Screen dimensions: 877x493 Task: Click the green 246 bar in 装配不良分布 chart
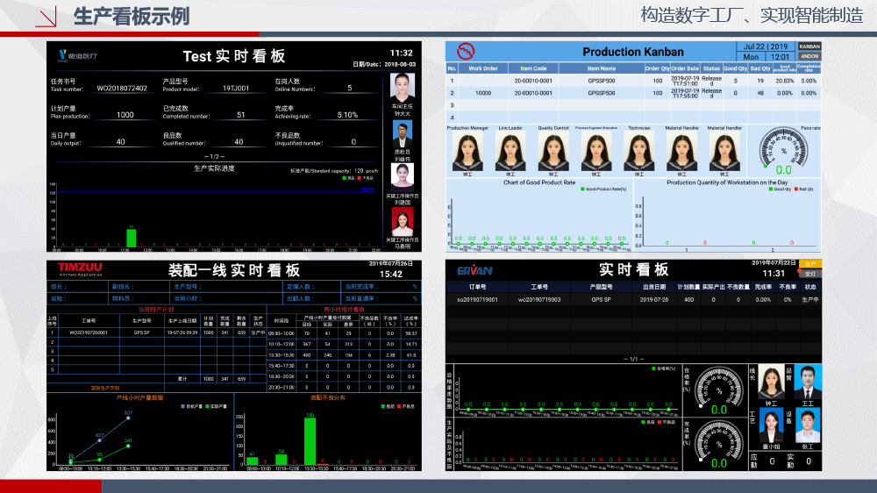click(x=310, y=441)
